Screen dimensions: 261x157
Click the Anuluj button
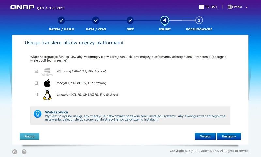pyautogui.click(x=29, y=136)
